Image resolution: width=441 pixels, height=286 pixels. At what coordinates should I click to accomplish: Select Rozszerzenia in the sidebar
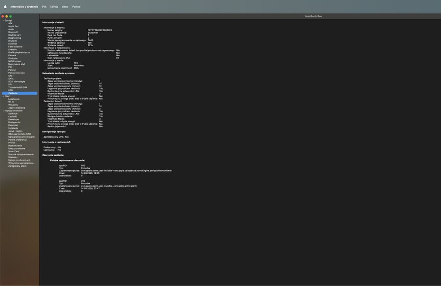tap(15, 146)
